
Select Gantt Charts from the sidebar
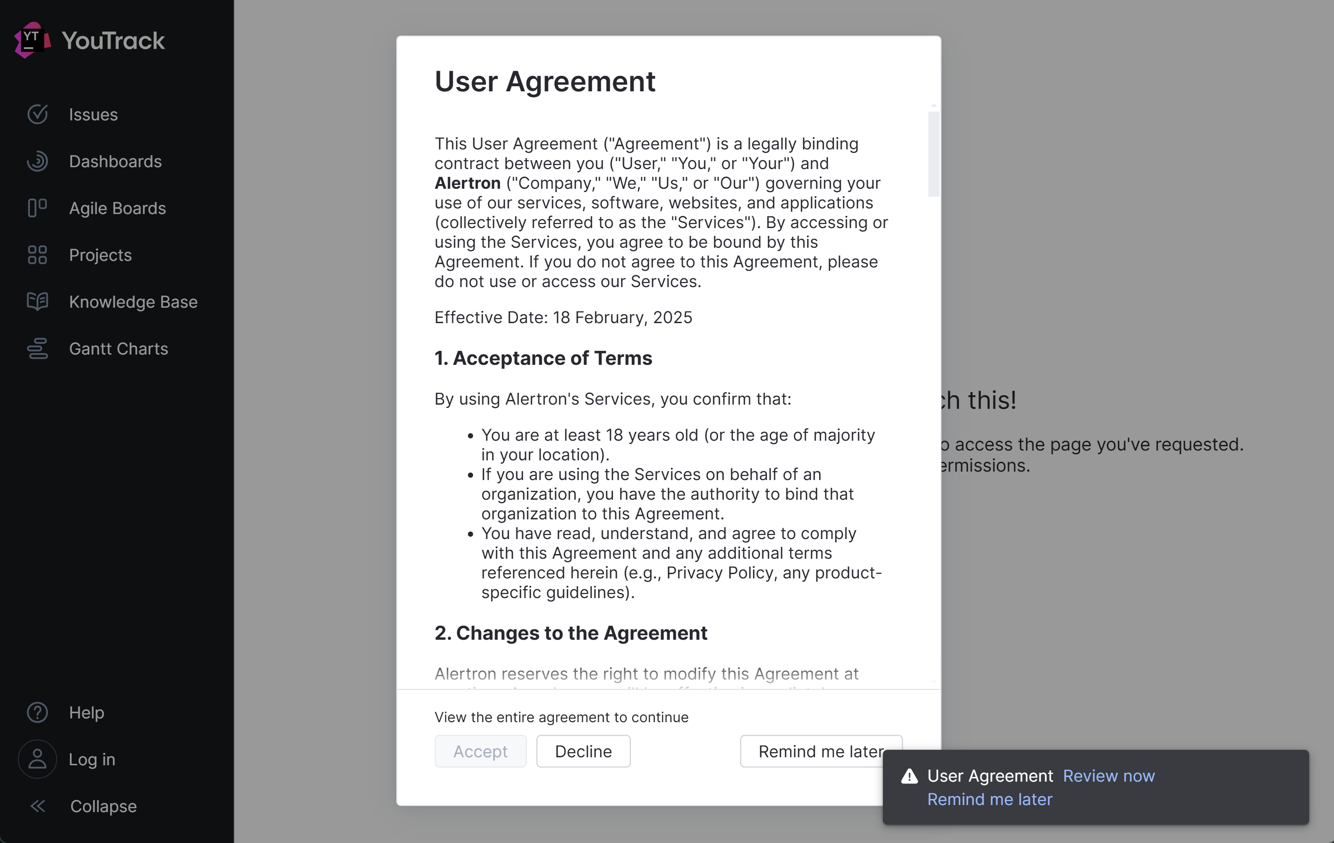(x=119, y=349)
